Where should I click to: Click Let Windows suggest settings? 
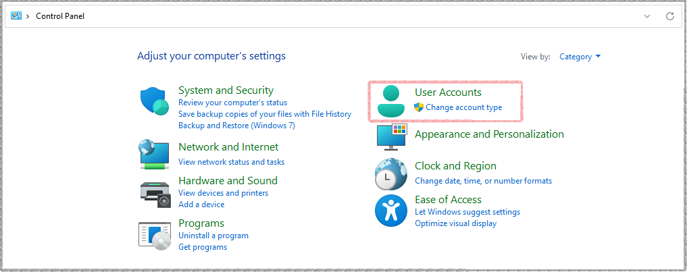click(467, 211)
